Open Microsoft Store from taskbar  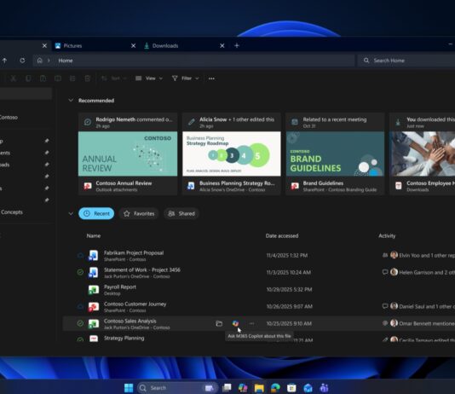pyautogui.click(x=291, y=388)
